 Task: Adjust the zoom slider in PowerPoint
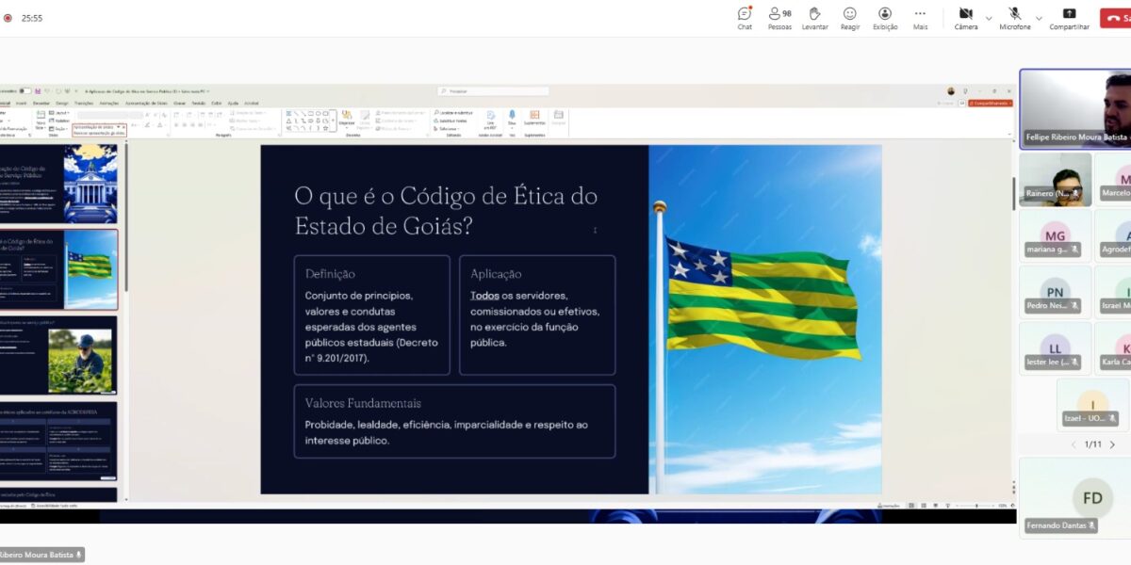977,505
